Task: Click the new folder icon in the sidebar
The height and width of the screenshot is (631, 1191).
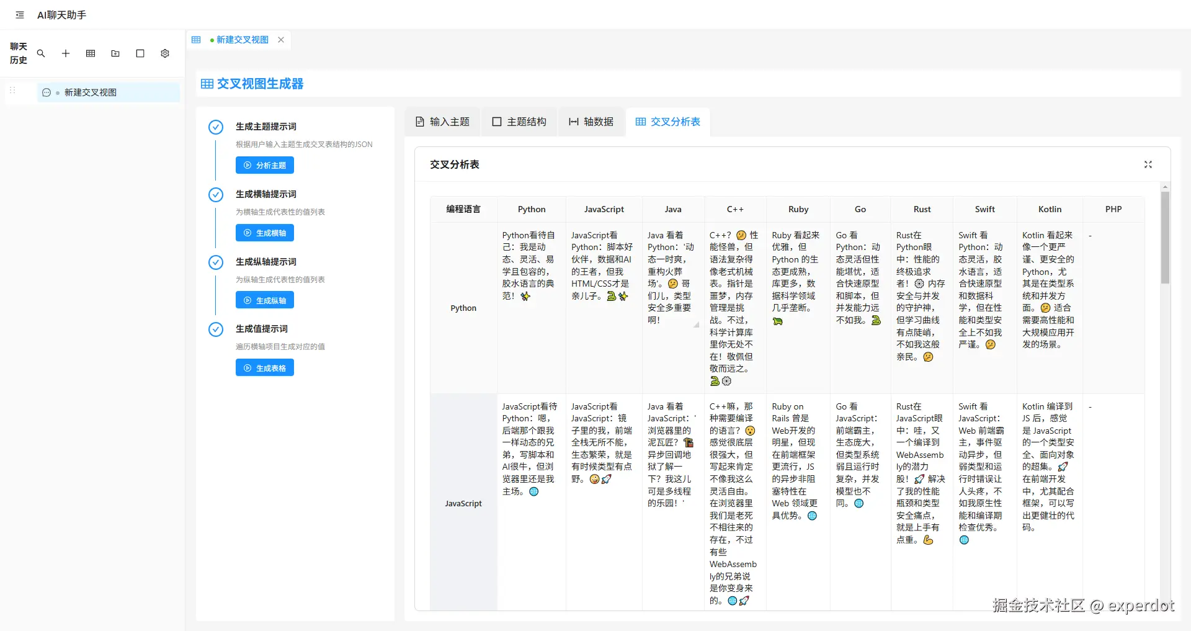Action: click(x=115, y=53)
